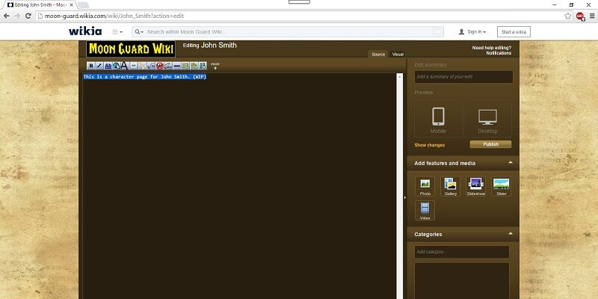Screen dimensions: 598x299
Task: Insert signature with timestamp icon
Action: [x=168, y=66]
